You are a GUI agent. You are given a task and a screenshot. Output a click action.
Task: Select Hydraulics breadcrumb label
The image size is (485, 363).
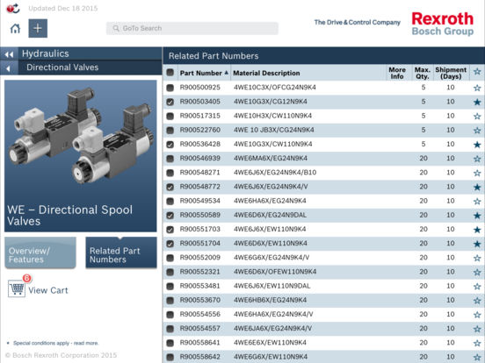(46, 53)
